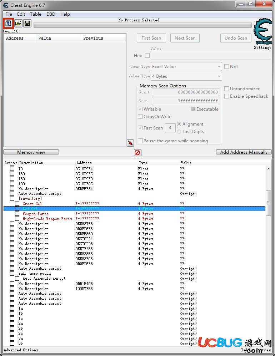Click the Stop address input field
The width and height of the screenshot is (275, 356).
click(x=185, y=101)
